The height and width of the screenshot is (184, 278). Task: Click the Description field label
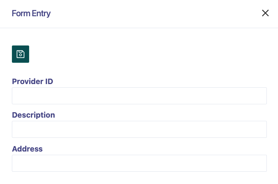[x=33, y=115]
